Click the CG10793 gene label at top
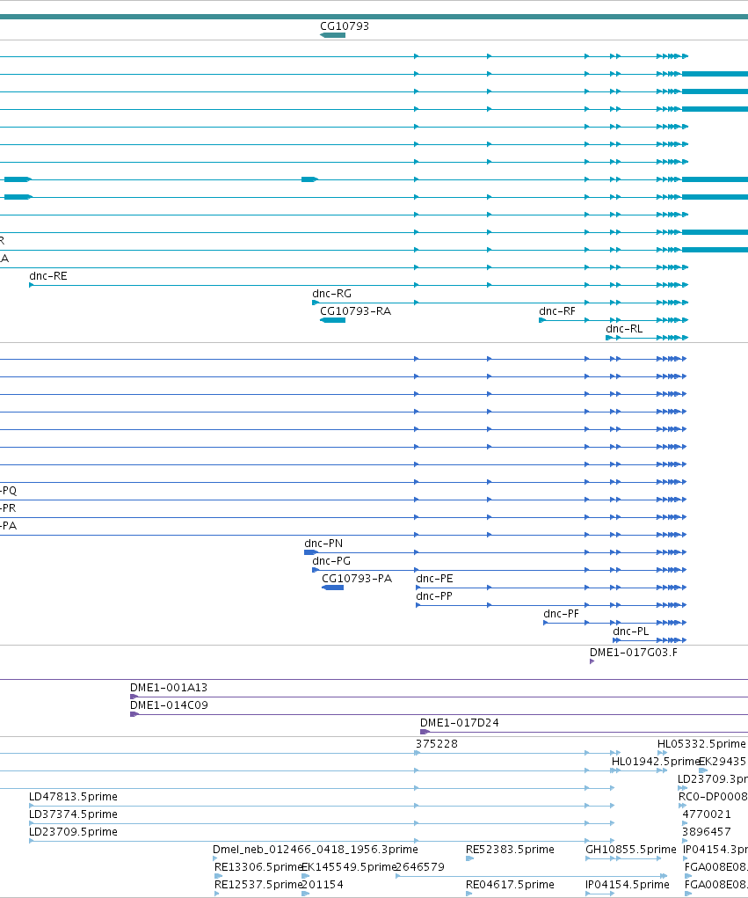This screenshot has height=898, width=748. point(345,26)
